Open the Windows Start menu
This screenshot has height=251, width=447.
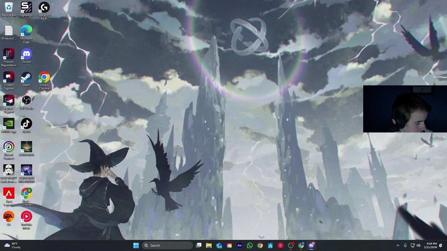(136, 245)
